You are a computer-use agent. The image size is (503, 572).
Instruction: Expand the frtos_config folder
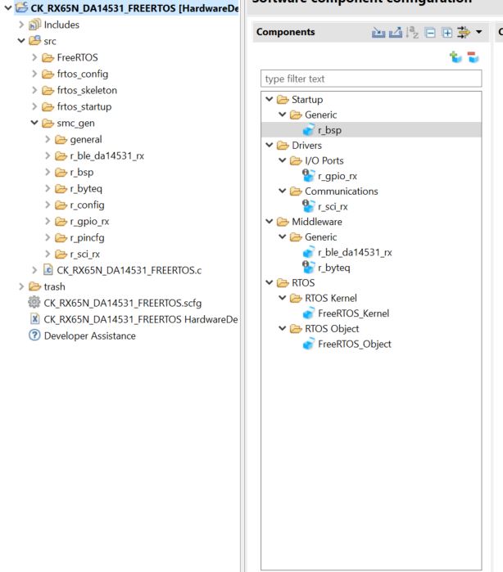pos(34,74)
